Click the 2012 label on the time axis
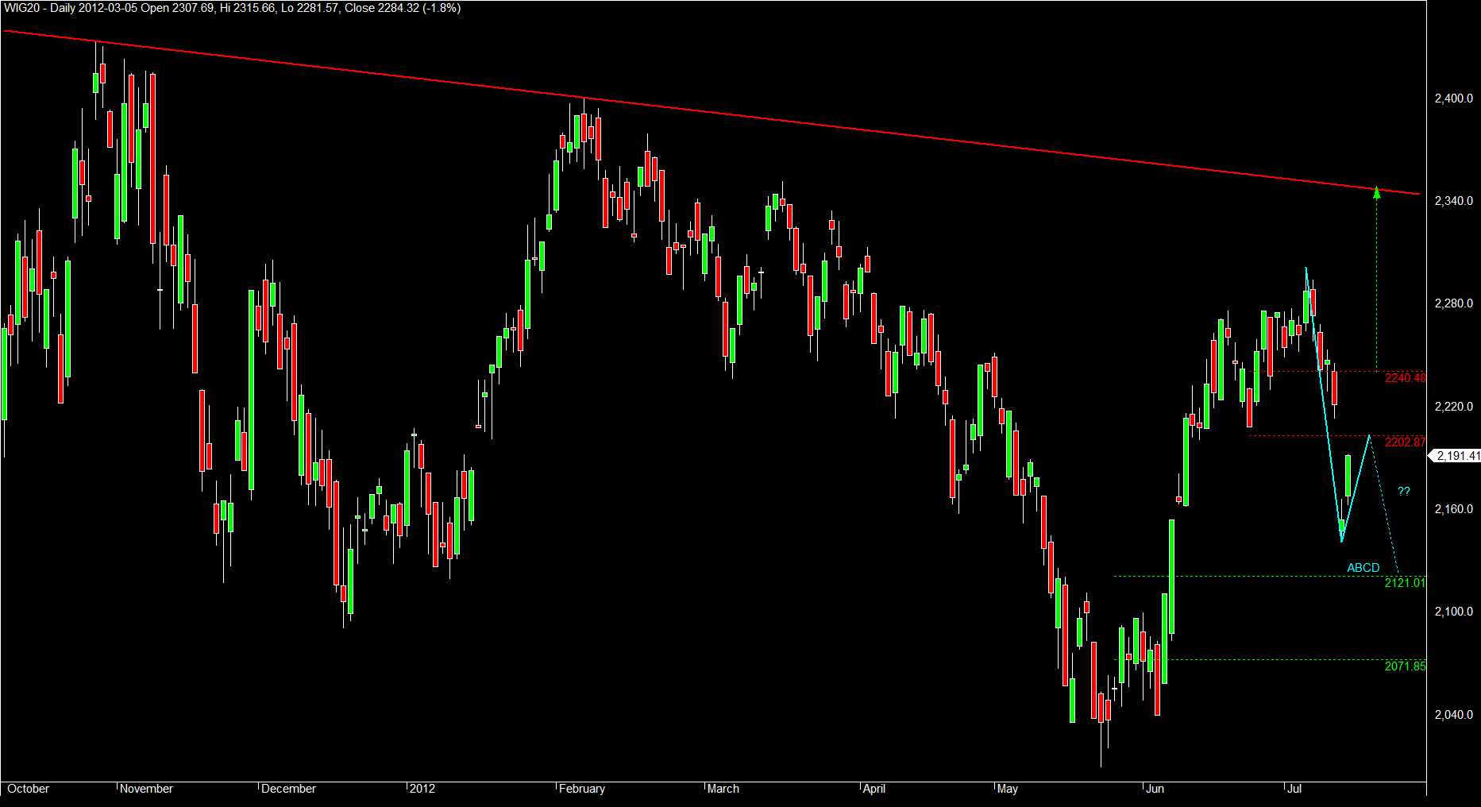1481x807 pixels. click(422, 789)
